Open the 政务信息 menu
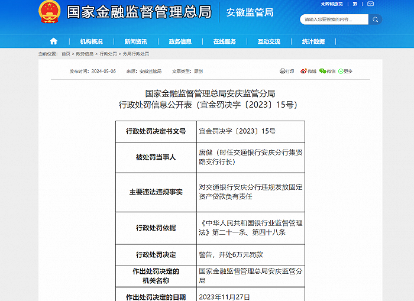This screenshot has height=301, width=414. [x=180, y=41]
